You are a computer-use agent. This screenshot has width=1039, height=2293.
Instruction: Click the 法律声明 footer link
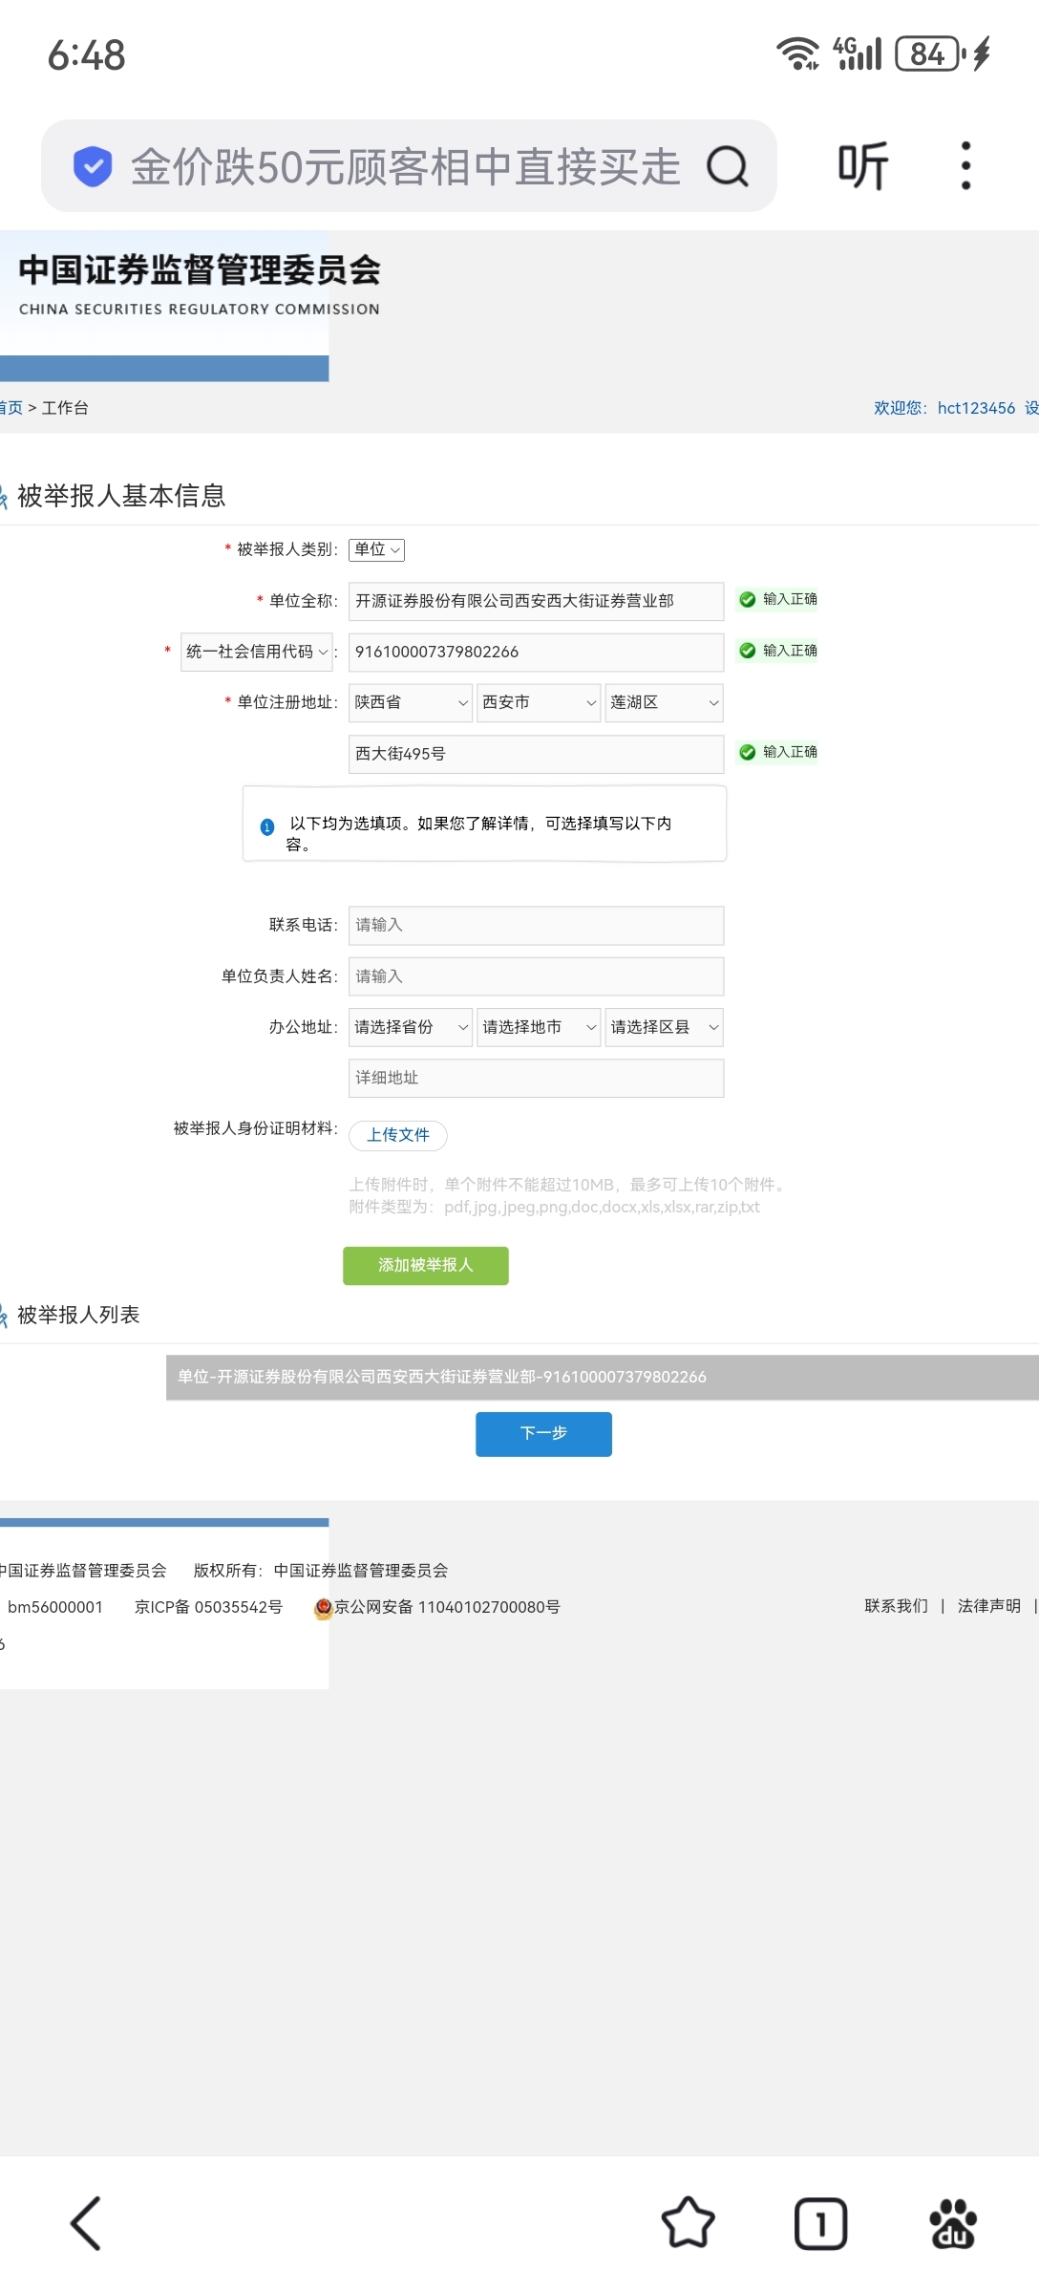tap(989, 1606)
